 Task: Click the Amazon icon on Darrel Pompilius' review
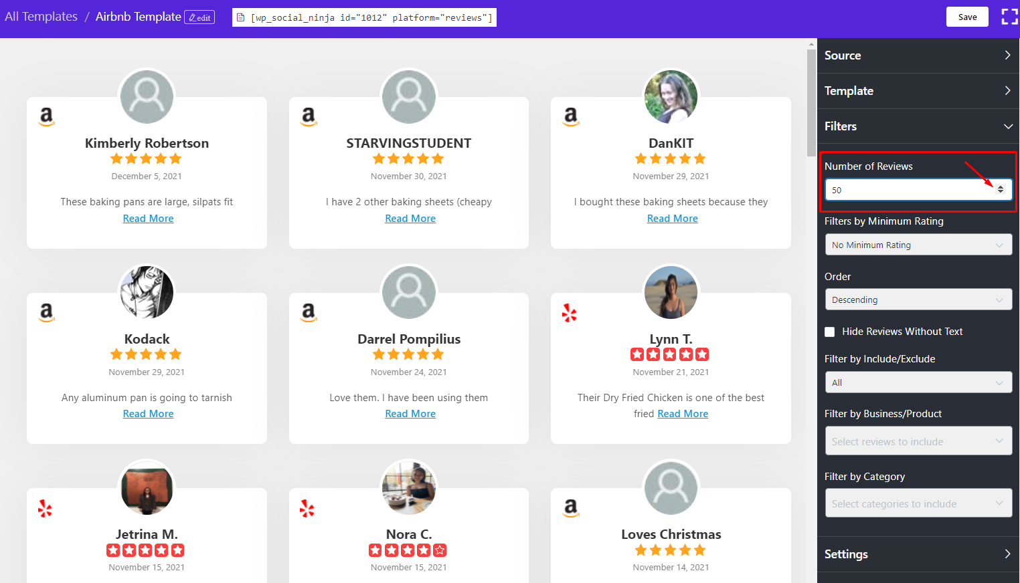click(309, 312)
